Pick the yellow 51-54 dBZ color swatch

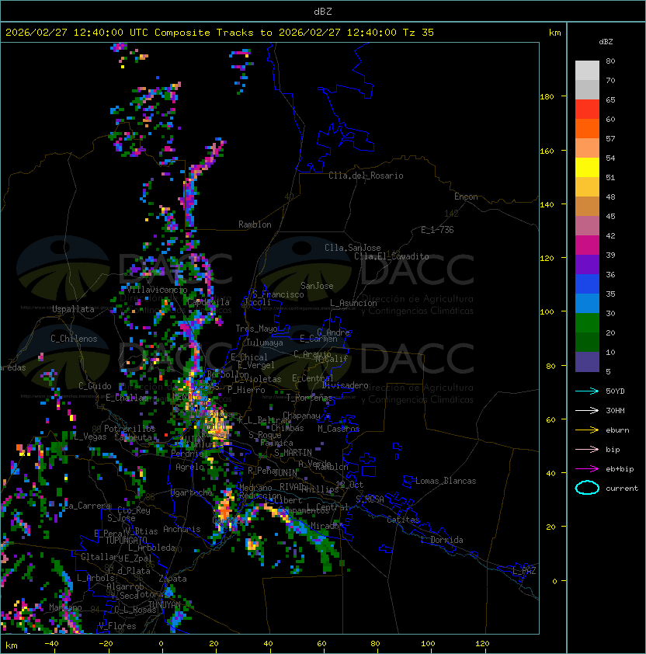[587, 168]
